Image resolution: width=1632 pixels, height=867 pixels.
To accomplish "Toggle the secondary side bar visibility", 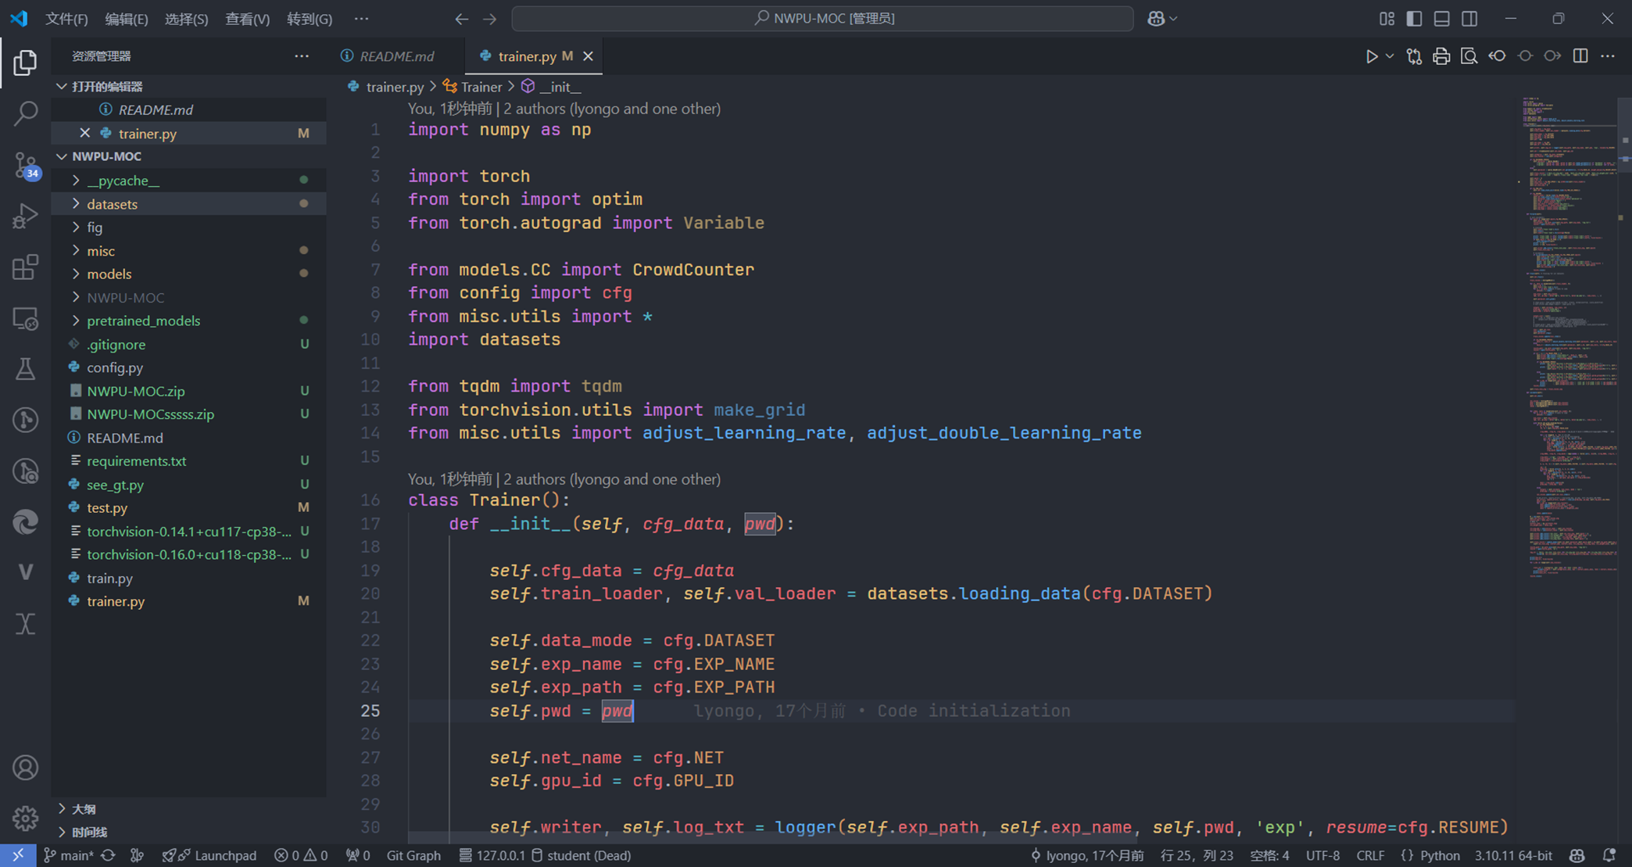I will pos(1469,19).
